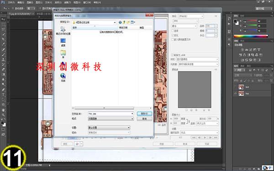
Task: Toggle the Optimized (优化) checkbox
Action: (x=173, y=35)
